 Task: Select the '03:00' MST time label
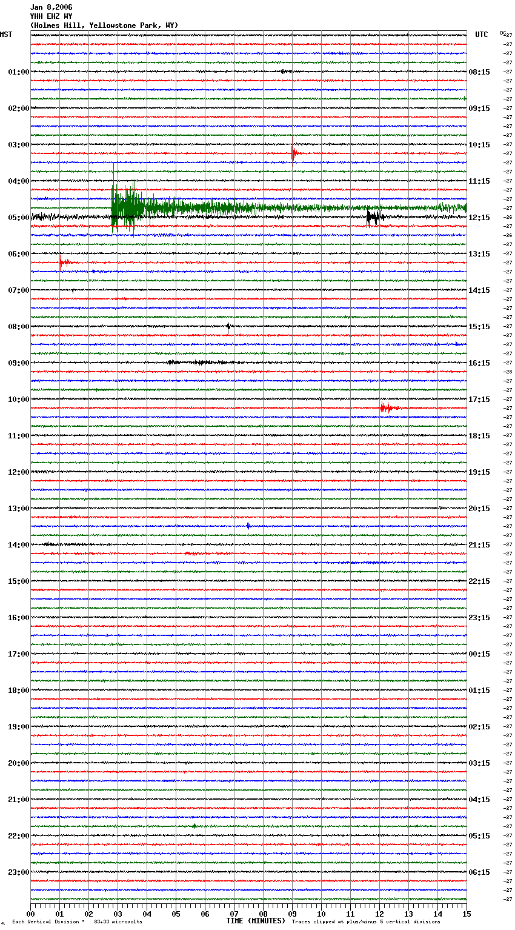click(19, 145)
